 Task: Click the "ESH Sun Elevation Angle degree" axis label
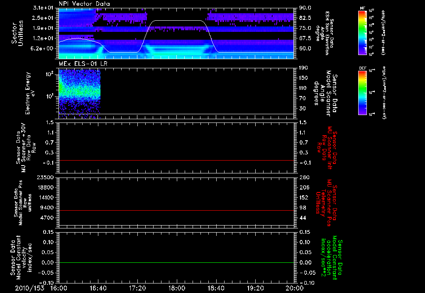[325, 33]
